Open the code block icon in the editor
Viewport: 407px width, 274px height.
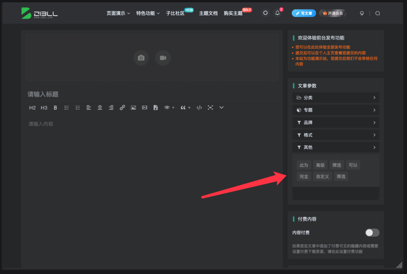[x=199, y=107]
